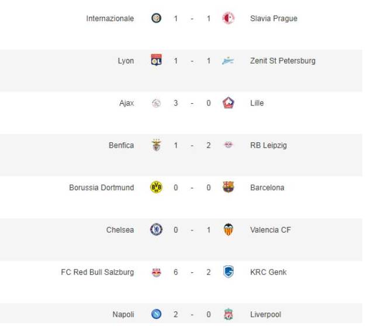
Task: Click the Lyon OL club crest
Action: (x=157, y=60)
